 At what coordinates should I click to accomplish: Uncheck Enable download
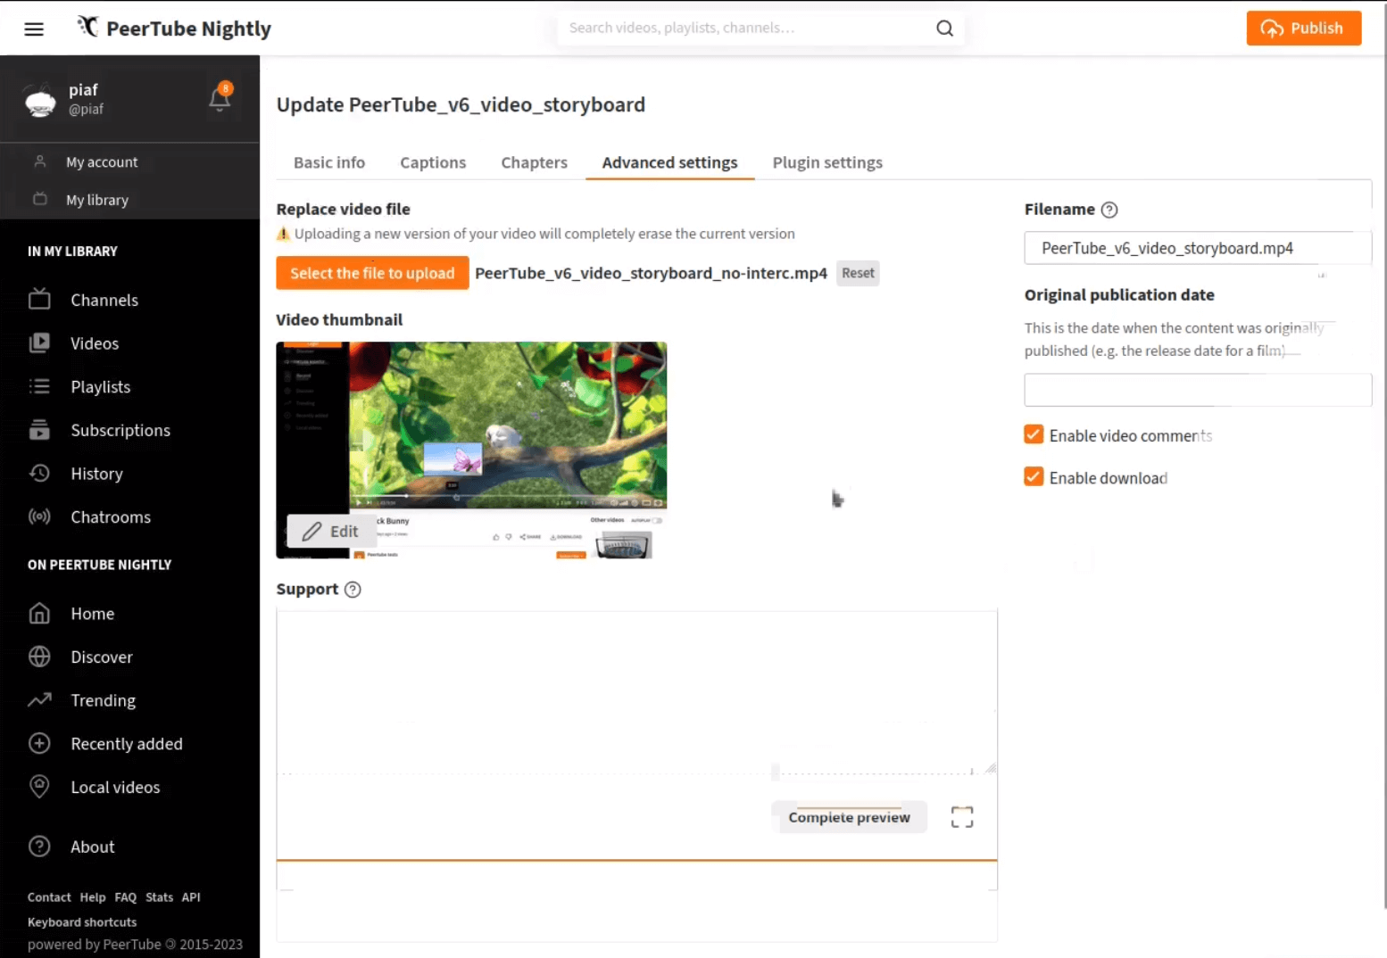coord(1033,476)
